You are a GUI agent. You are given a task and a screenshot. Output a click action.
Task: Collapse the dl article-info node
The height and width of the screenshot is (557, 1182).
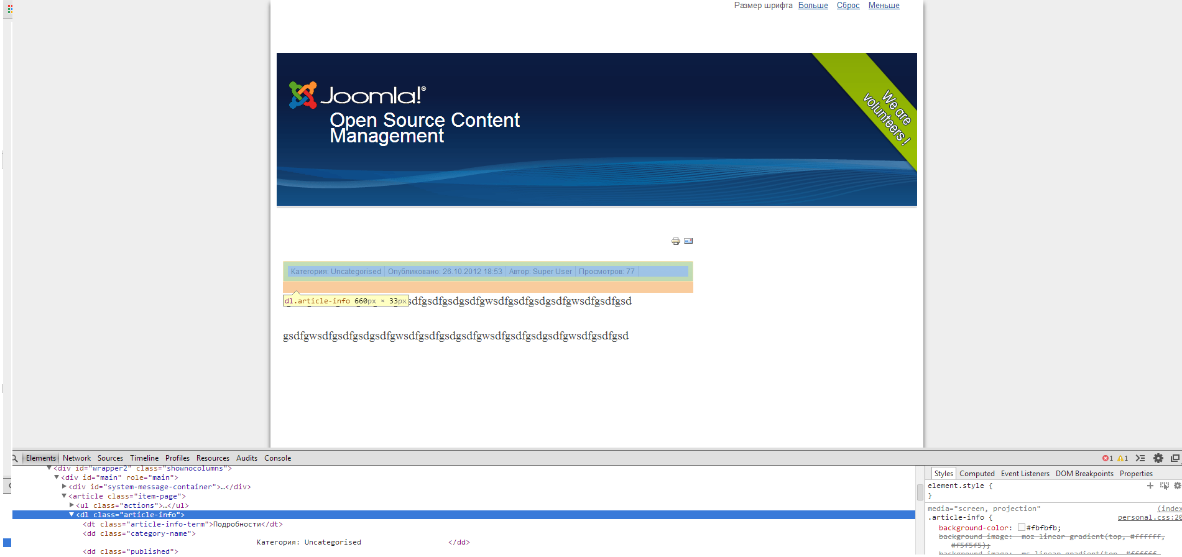[x=72, y=515]
